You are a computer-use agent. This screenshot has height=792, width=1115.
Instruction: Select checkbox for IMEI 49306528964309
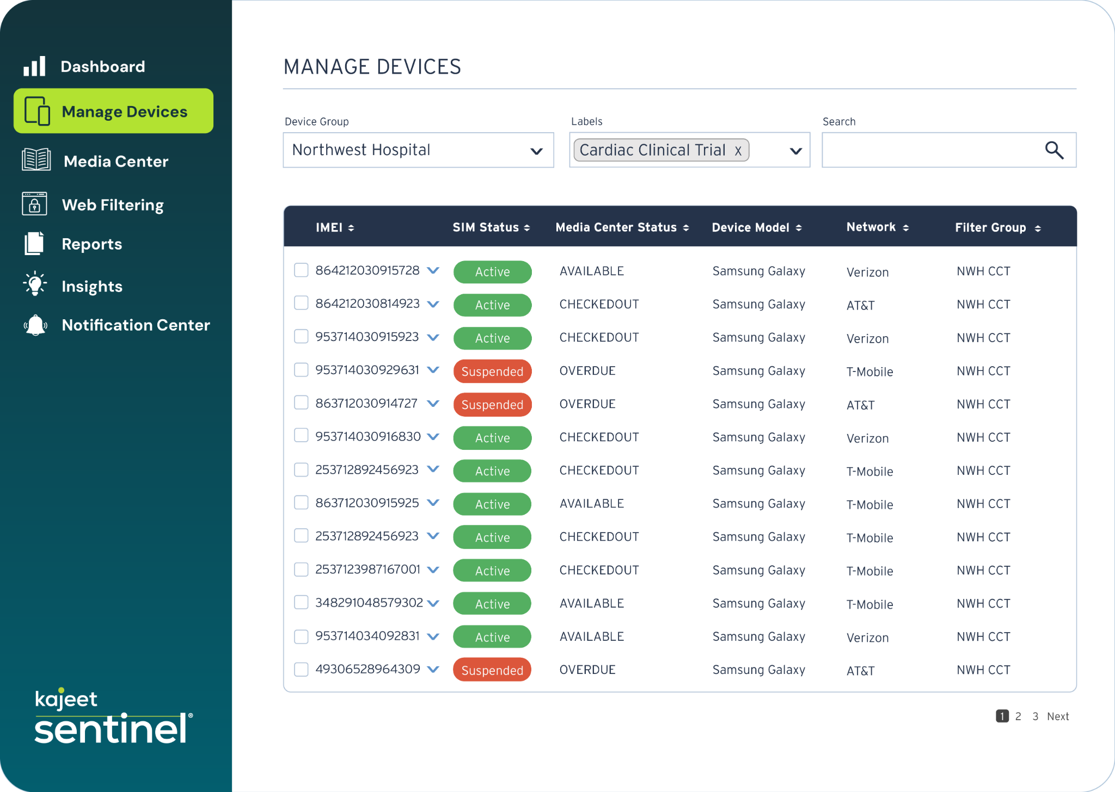pos(301,669)
